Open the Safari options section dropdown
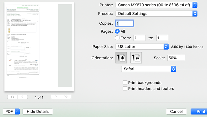 [149, 69]
